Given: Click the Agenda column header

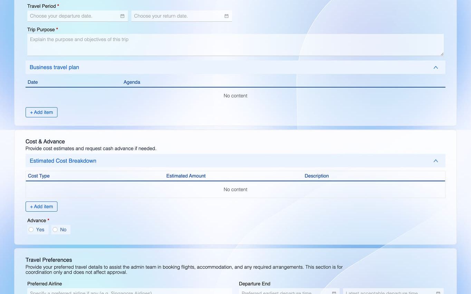Looking at the screenshot, I should (x=132, y=82).
